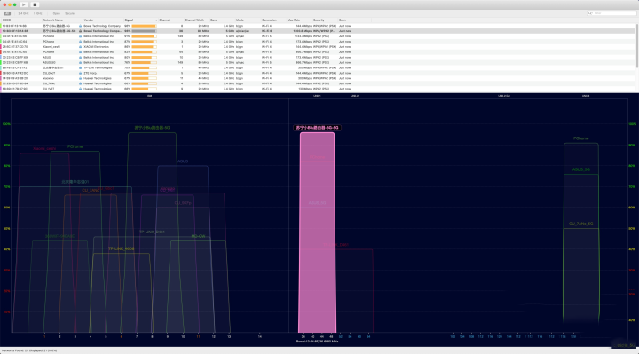This screenshot has height=354, width=639.
Task: Toggle the Secure networks filter
Action: (70, 13)
